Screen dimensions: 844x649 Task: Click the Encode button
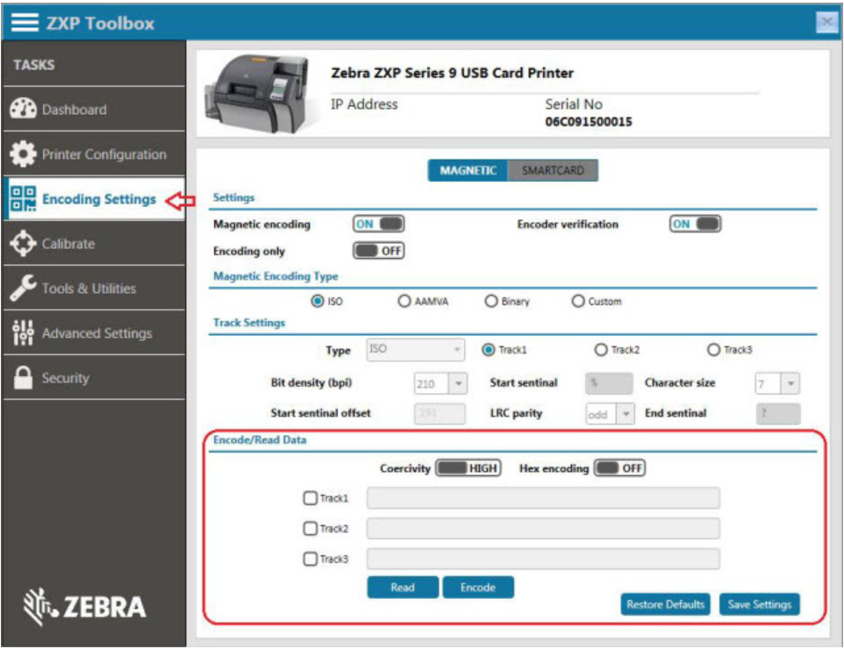478,588
